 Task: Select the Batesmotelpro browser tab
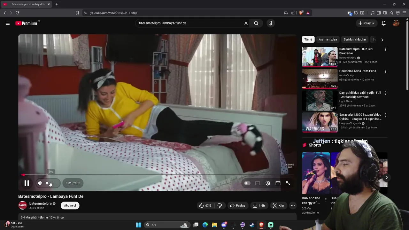(27, 4)
